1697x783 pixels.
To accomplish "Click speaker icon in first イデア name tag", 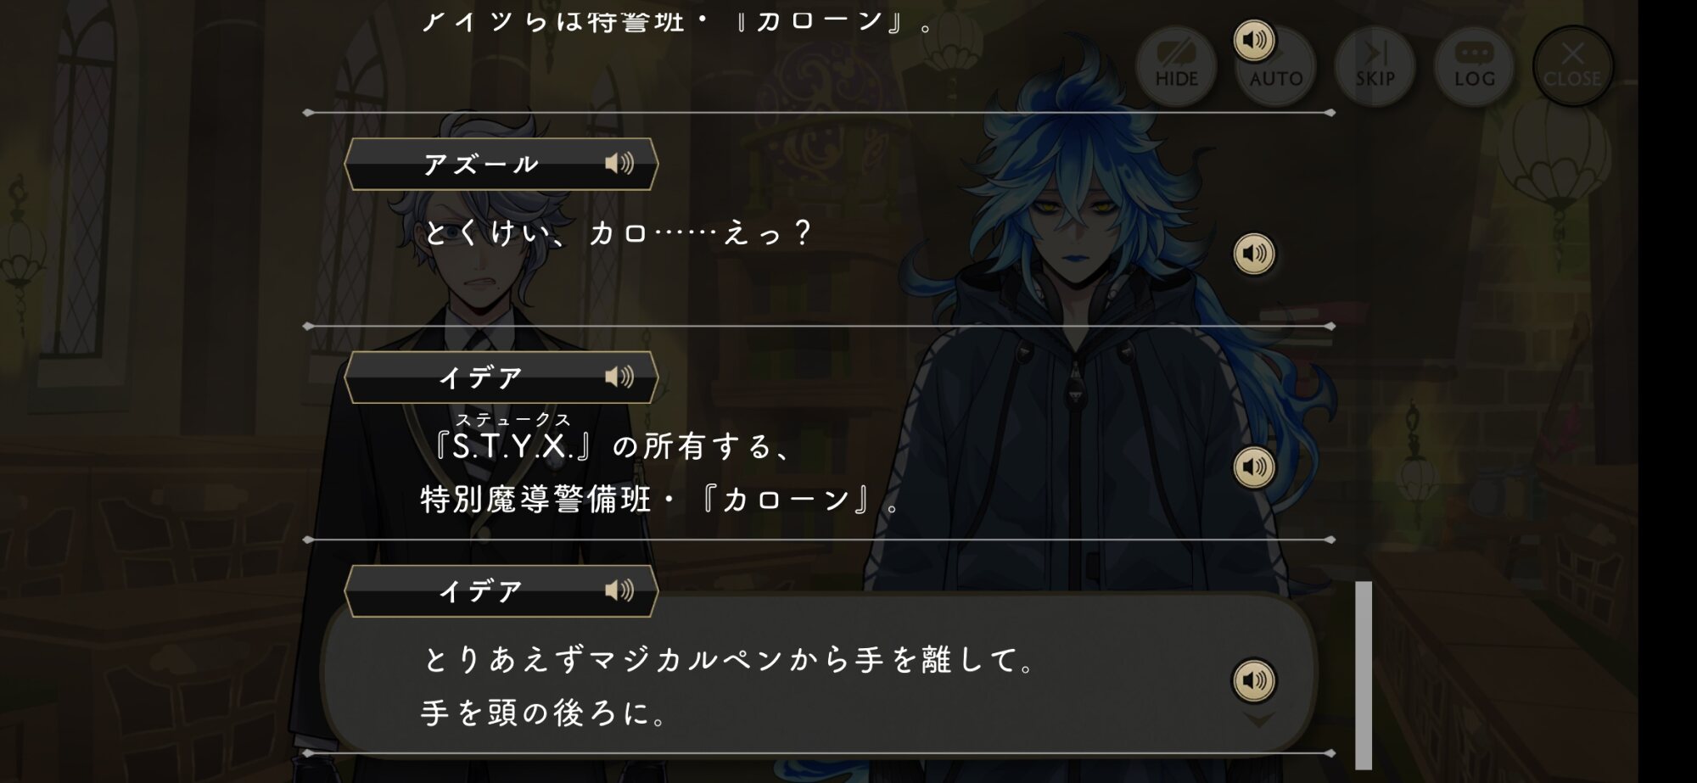I will (x=619, y=377).
